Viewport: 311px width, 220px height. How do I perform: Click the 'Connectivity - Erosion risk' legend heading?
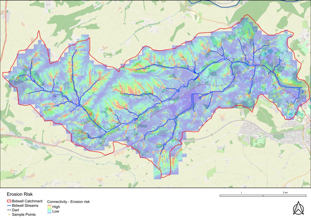[68, 202]
